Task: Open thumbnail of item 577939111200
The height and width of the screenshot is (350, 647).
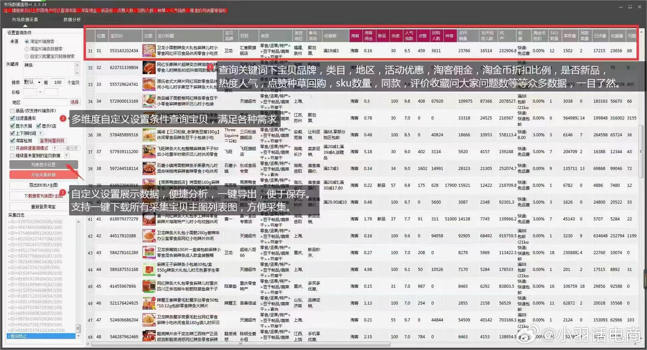Action: 149,152
